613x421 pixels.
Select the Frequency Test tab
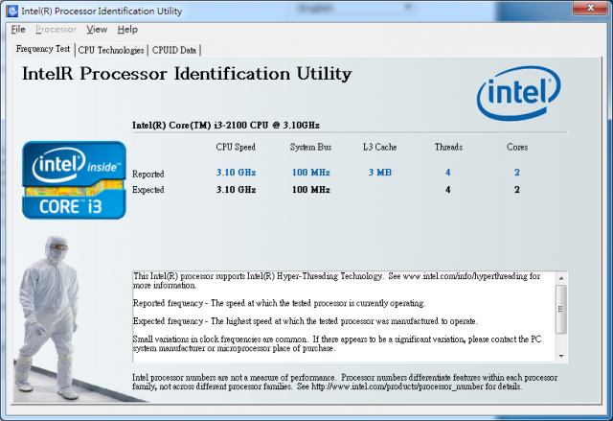pos(43,49)
